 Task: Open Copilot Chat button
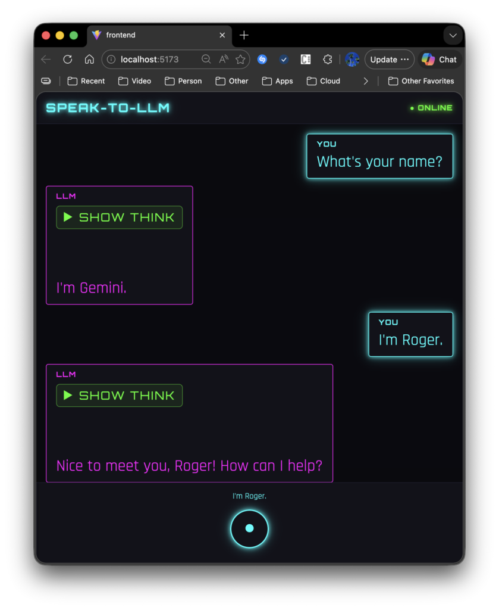tap(440, 60)
